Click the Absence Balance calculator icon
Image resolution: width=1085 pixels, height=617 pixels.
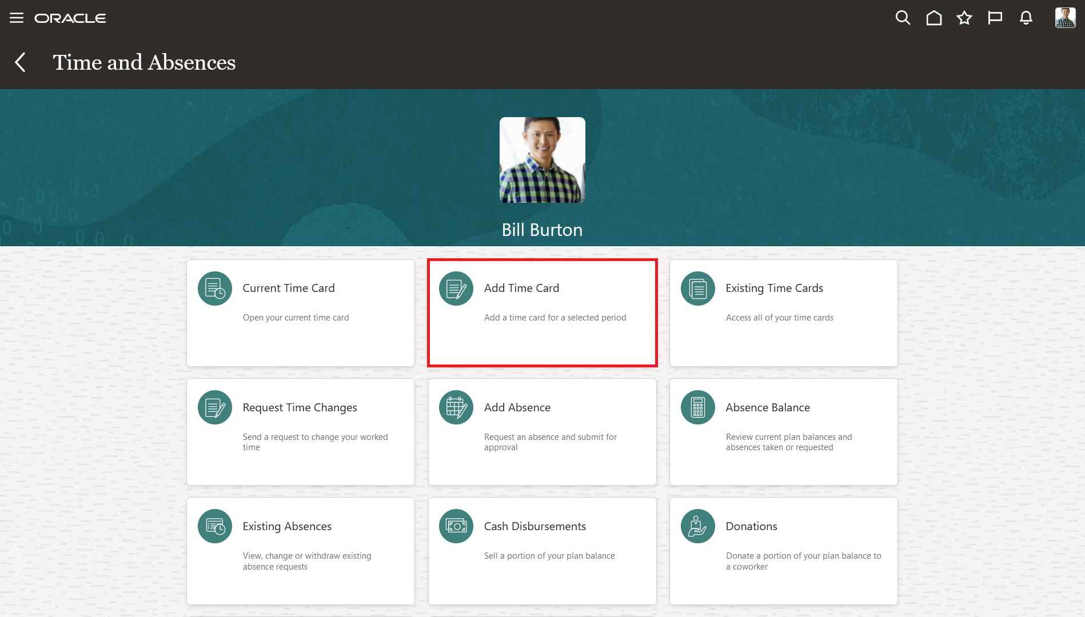[x=697, y=407]
